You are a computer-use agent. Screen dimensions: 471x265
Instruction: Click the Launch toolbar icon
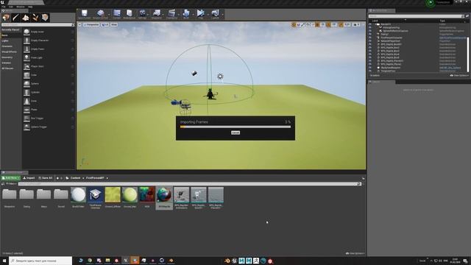[215, 14]
